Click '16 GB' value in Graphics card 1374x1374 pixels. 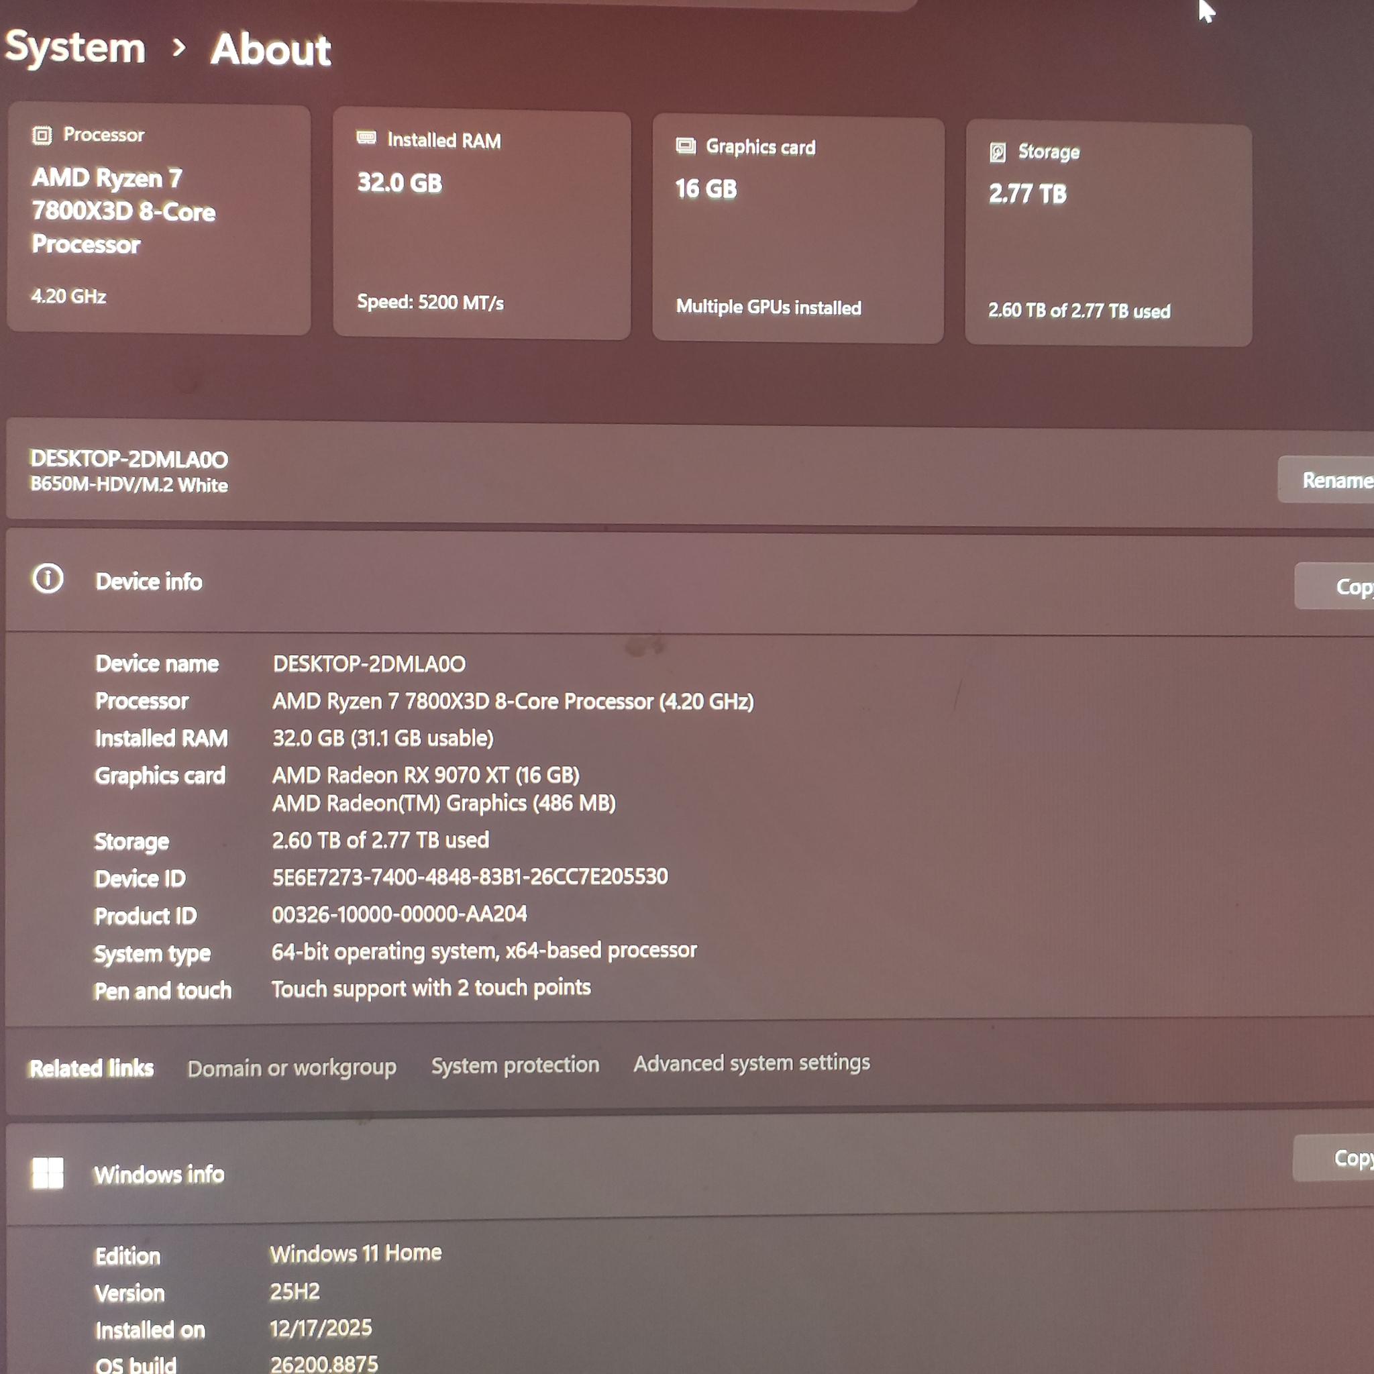(x=706, y=189)
